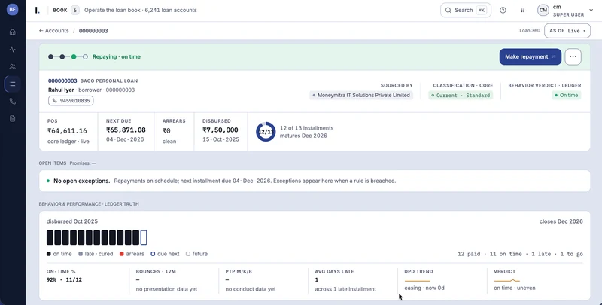Viewport: 602px width, 305px height.
Task: Open the help question mark icon
Action: [x=503, y=11]
